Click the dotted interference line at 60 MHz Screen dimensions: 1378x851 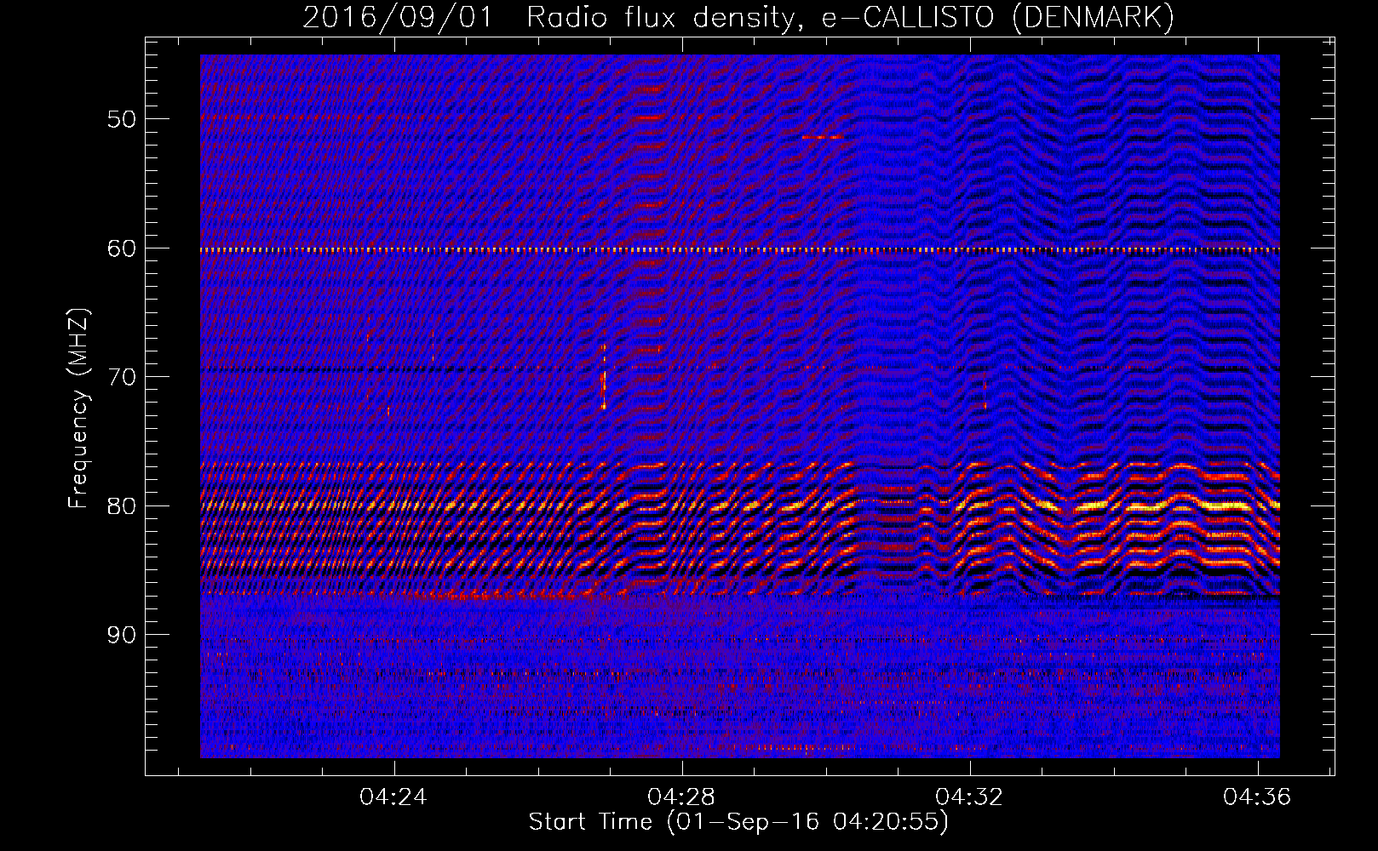click(740, 250)
